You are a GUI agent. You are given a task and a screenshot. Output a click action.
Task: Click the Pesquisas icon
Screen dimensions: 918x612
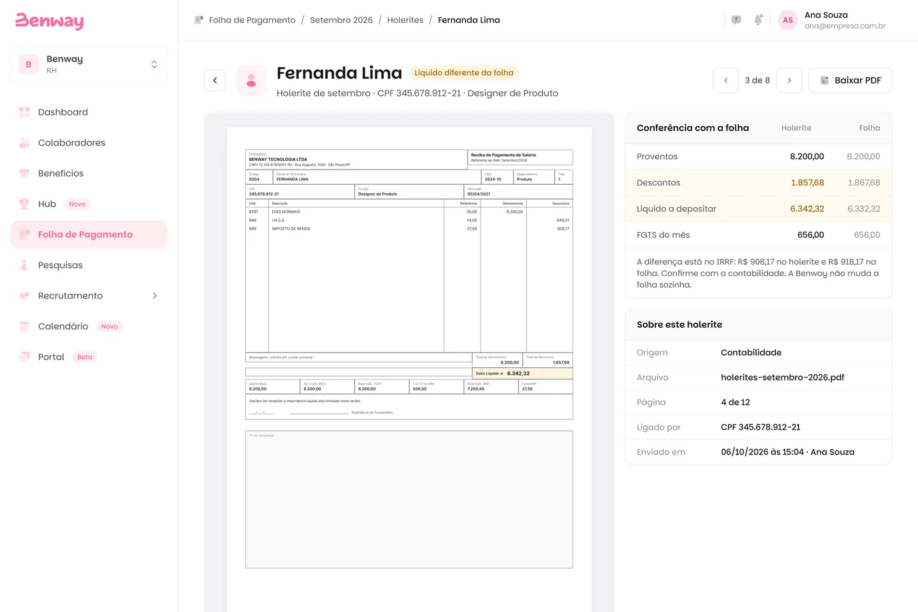[x=24, y=265]
